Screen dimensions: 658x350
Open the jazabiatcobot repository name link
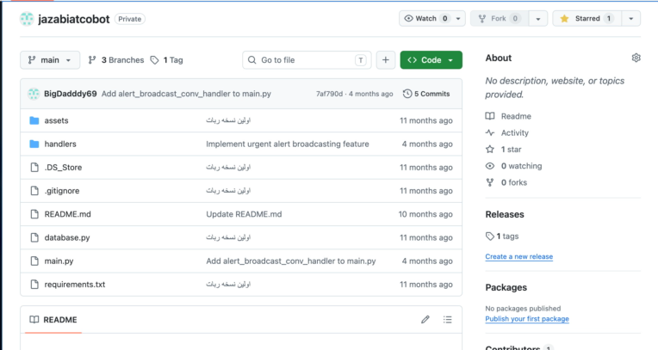(74, 19)
